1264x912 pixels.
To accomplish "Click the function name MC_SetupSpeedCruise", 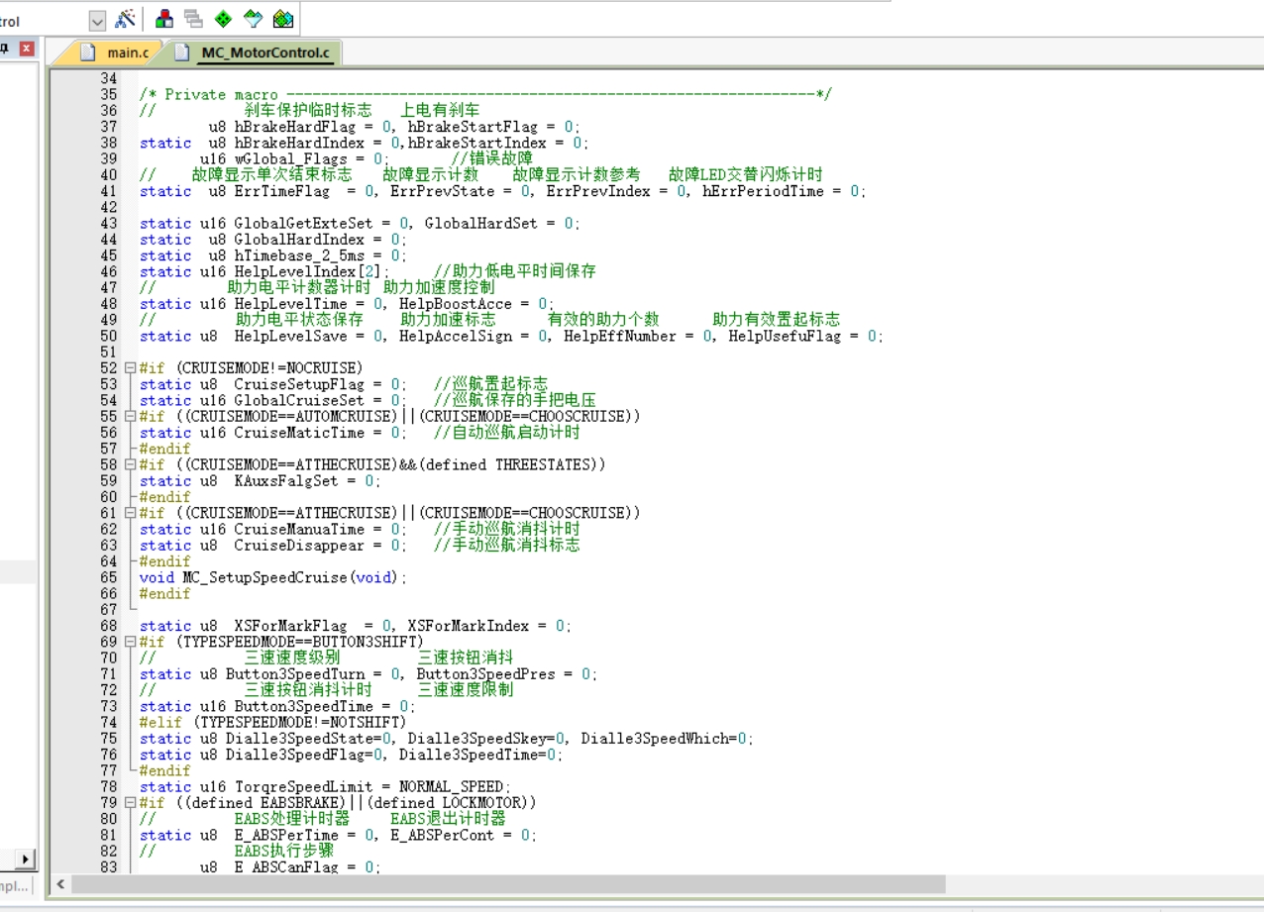I will coord(264,577).
